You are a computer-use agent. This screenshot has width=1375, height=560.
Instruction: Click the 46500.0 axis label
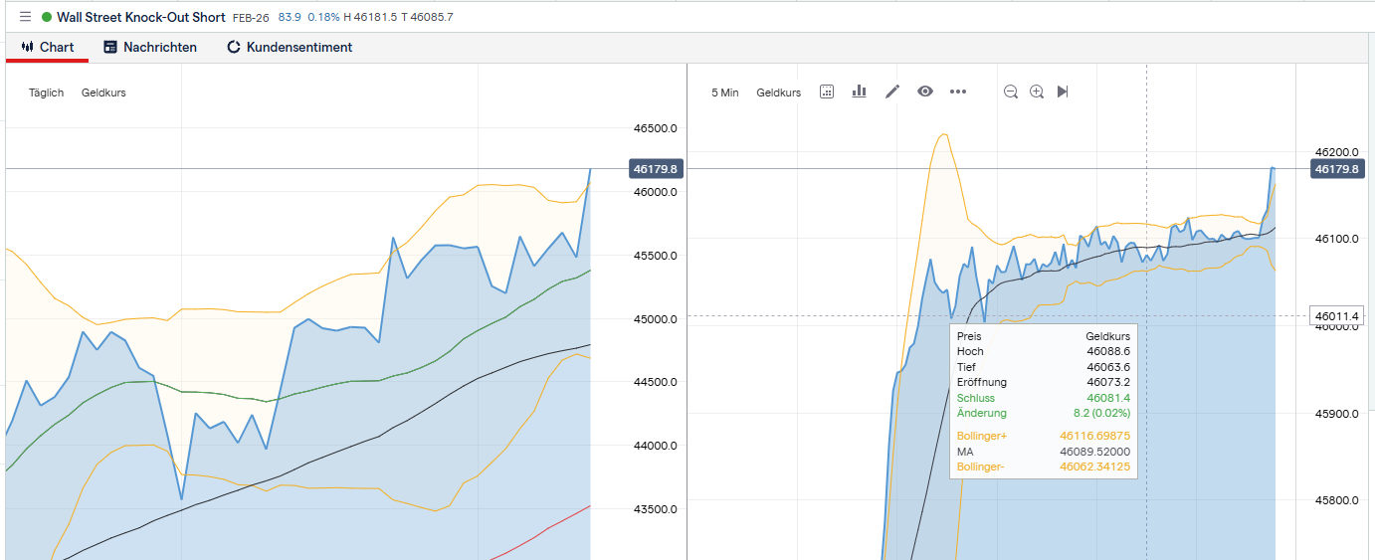(x=655, y=128)
